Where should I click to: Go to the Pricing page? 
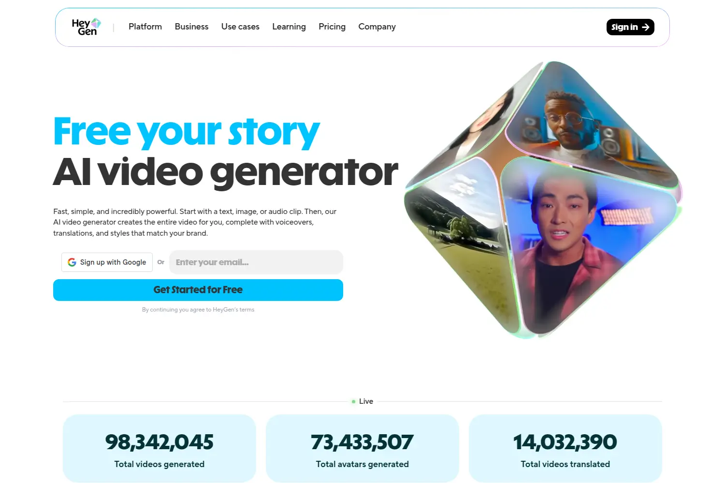[332, 27]
